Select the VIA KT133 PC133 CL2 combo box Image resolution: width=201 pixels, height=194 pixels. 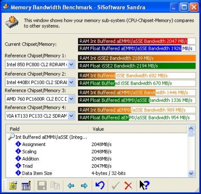click(40, 116)
